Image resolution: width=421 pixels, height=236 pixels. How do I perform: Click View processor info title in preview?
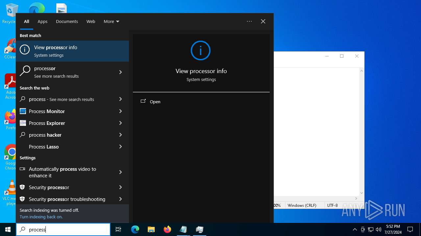(201, 71)
